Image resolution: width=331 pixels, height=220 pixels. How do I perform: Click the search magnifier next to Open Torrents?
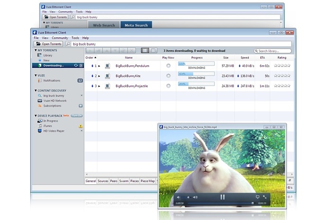tap(68, 44)
